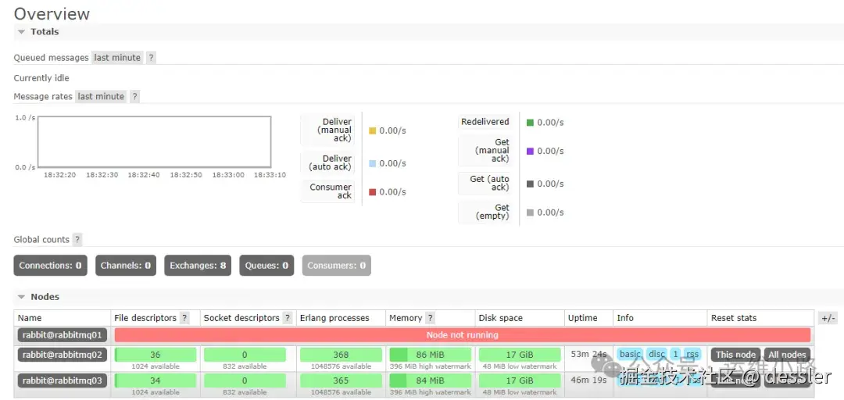Click the Redelivered legend label
Screen dimensions: 844x400
click(485, 122)
